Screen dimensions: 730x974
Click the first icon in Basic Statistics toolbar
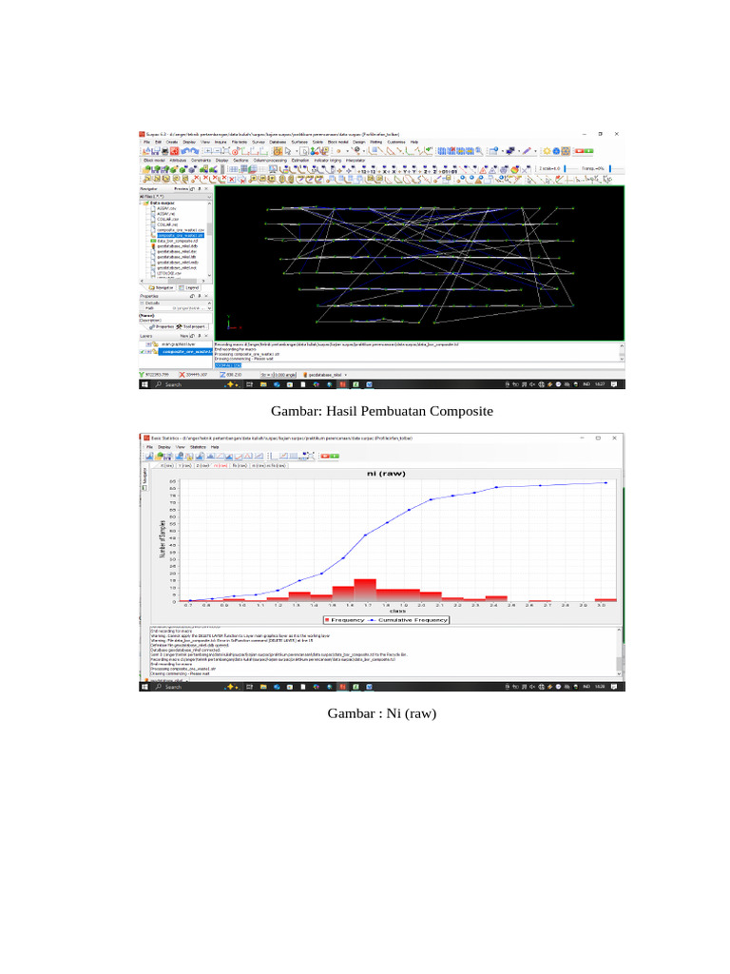tap(149, 456)
